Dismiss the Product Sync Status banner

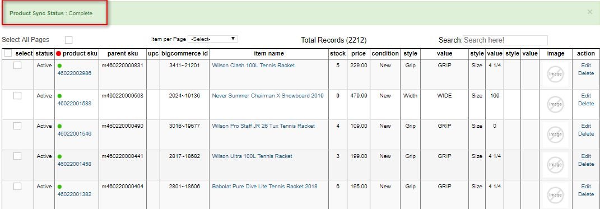(x=590, y=12)
